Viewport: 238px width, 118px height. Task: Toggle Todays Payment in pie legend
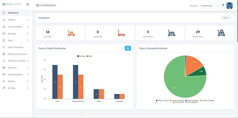click(x=162, y=101)
